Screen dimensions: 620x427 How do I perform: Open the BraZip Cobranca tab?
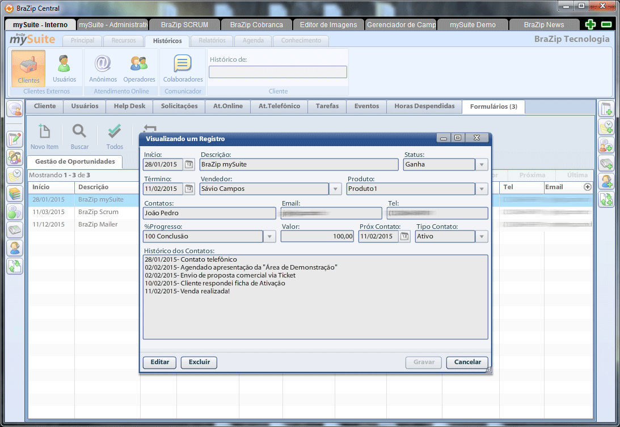pyautogui.click(x=256, y=24)
